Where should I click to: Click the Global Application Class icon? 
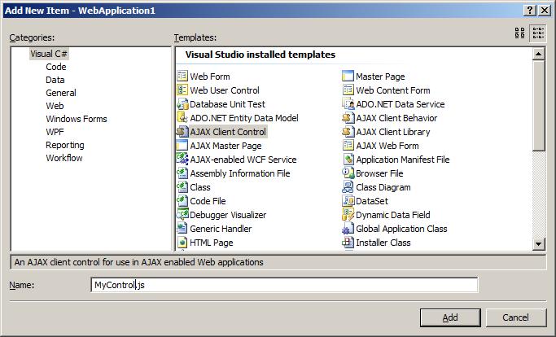(348, 229)
